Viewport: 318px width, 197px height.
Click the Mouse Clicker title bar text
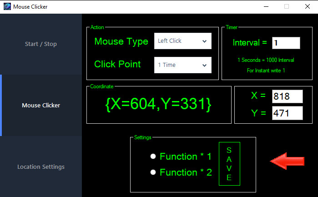(x=30, y=7)
